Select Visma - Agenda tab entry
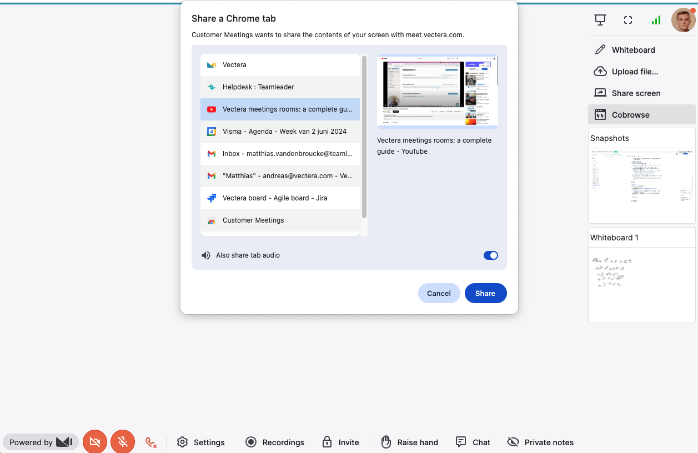The image size is (698, 453). pyautogui.click(x=280, y=132)
